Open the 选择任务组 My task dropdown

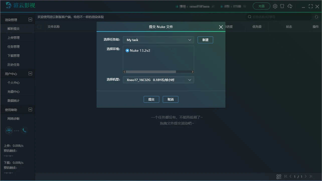pos(158,40)
